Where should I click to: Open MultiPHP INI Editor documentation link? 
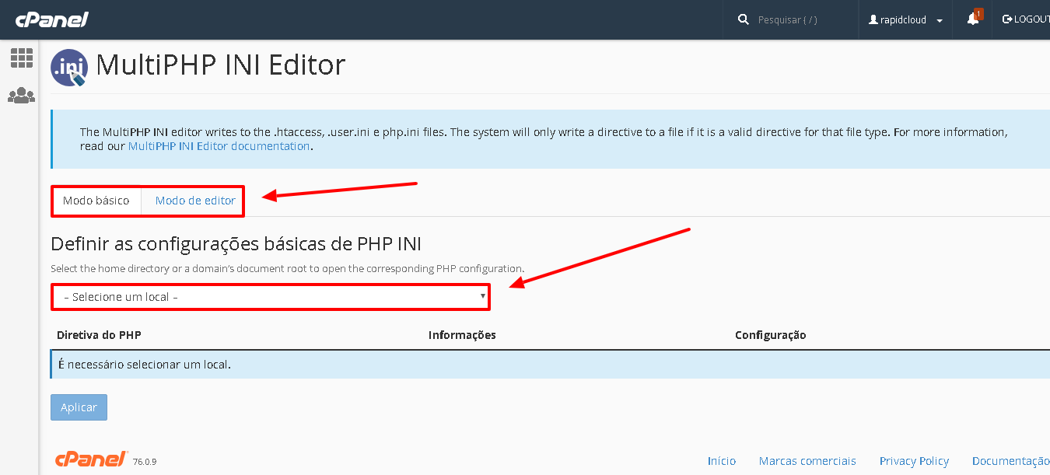point(219,146)
